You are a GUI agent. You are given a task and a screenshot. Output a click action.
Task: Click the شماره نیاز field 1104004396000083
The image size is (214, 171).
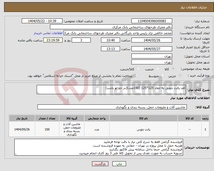[152, 21]
